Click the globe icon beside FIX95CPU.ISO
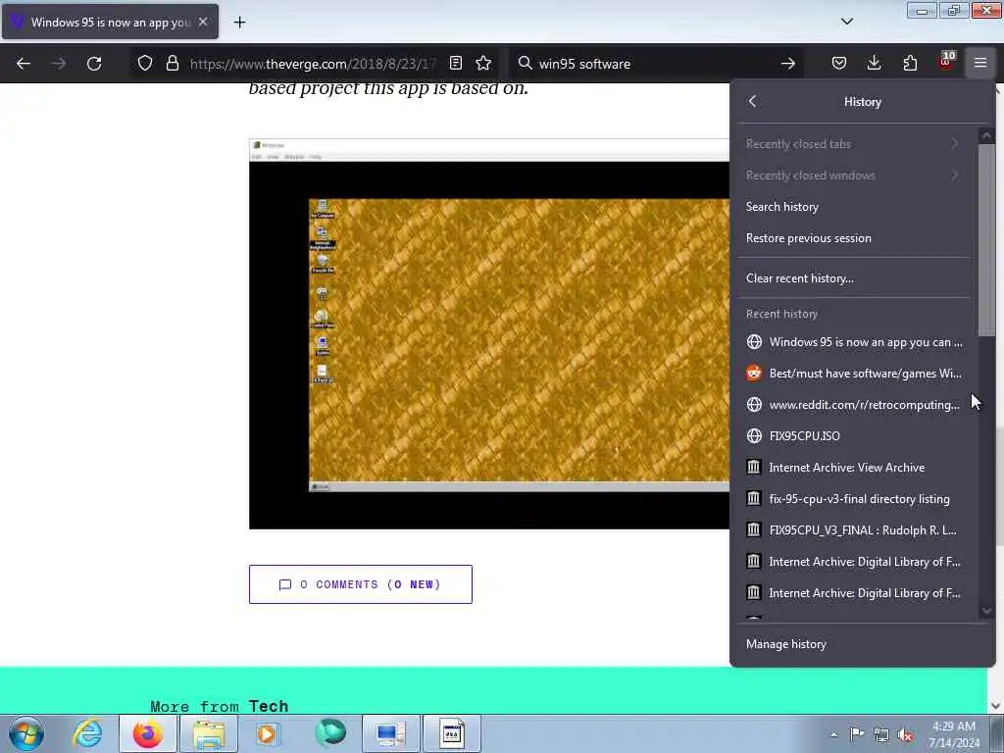This screenshot has height=753, width=1004. click(754, 436)
